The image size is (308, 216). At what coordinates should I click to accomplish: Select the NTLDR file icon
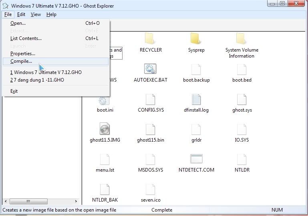pos(242,159)
